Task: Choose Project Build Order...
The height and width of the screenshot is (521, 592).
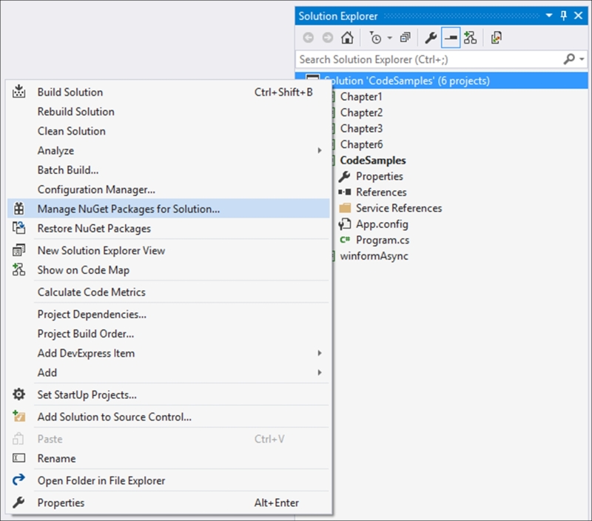Action: (169, 334)
